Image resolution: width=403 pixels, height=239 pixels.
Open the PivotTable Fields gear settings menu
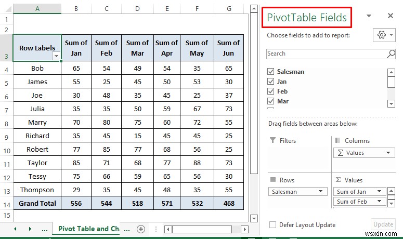(x=384, y=35)
